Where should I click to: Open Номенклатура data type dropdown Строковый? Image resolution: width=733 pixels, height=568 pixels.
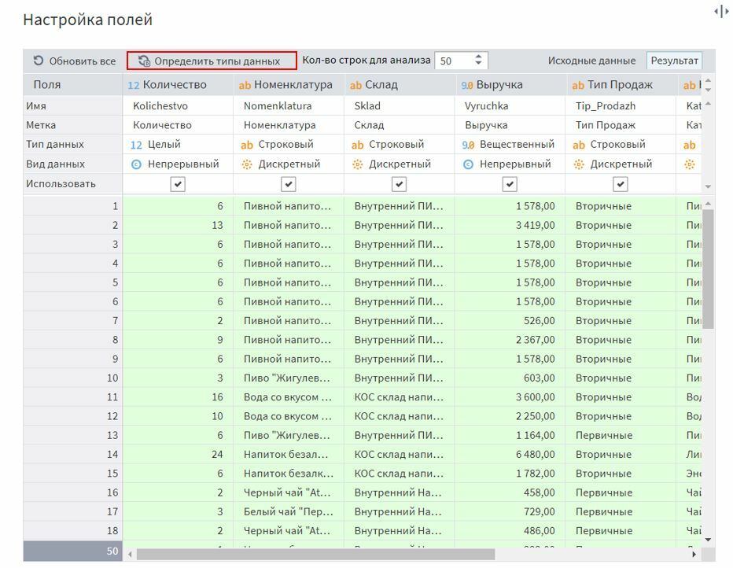pos(289,145)
